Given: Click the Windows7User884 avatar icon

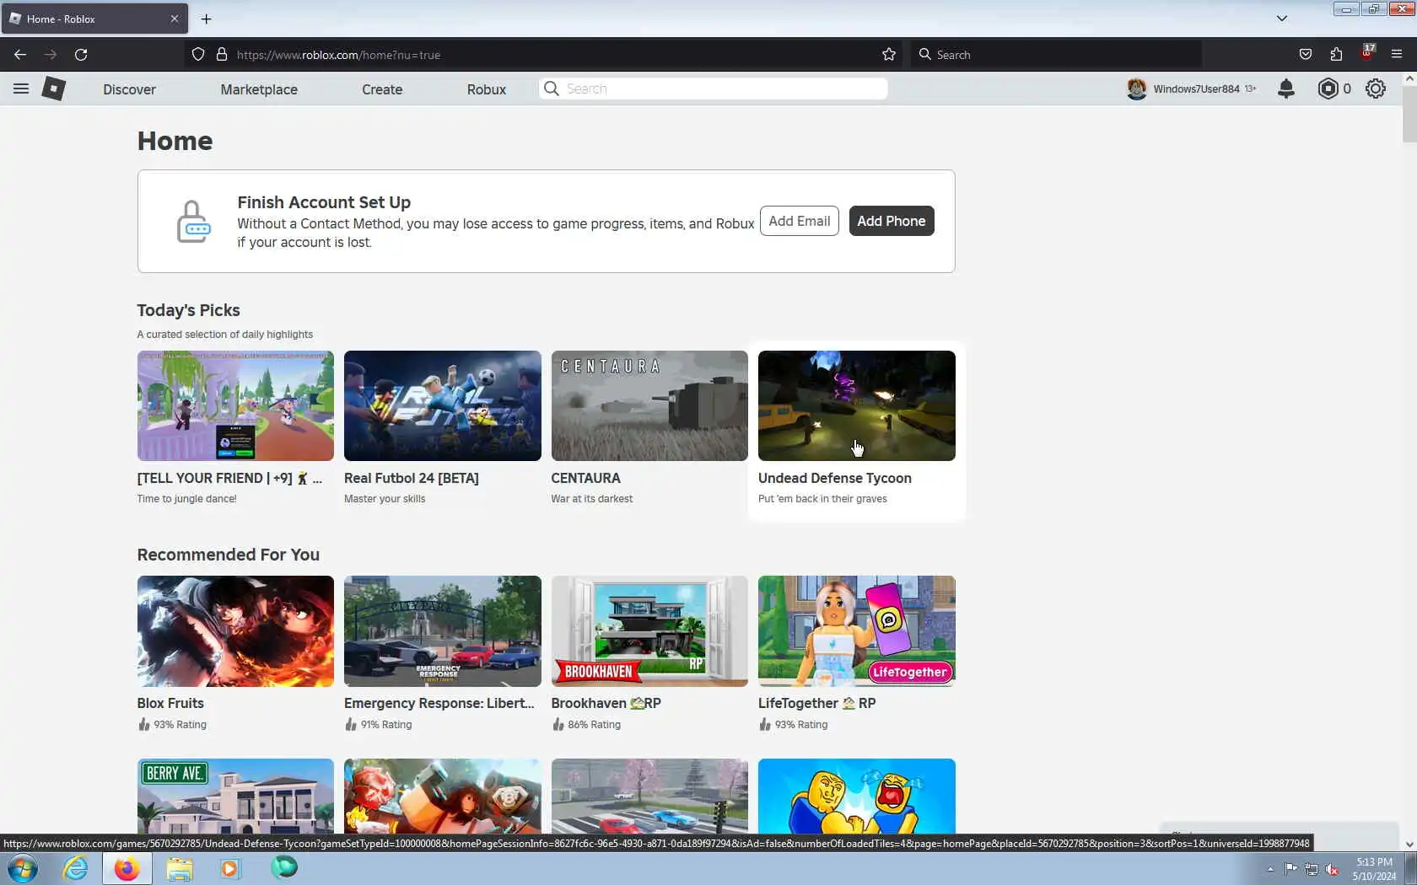Looking at the screenshot, I should pos(1136,88).
